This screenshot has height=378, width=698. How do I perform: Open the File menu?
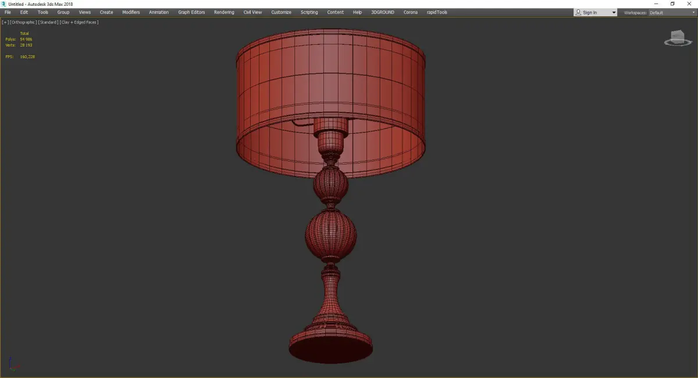coord(8,12)
